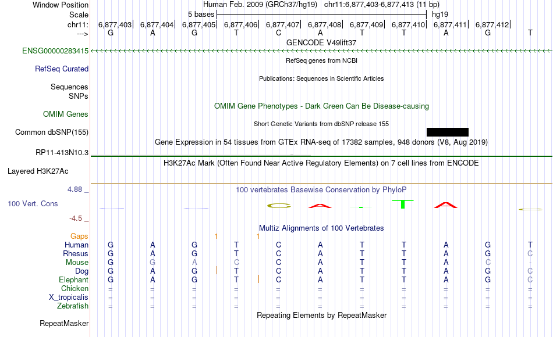Click the -4.5 PhyloP lower scale value
The image size is (553, 337).
[76, 218]
